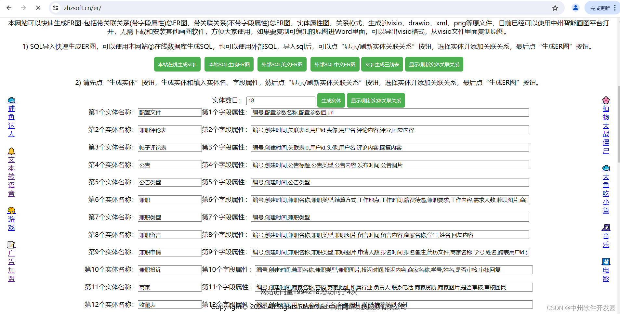
Task: Open the 文本转语音 link
Action: (11, 177)
